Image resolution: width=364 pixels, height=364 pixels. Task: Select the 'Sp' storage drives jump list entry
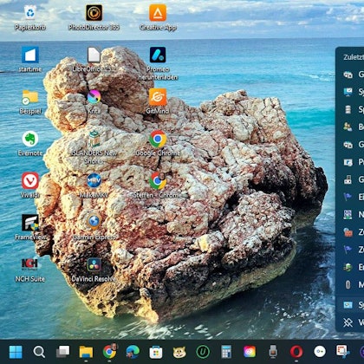pyautogui.click(x=351, y=110)
